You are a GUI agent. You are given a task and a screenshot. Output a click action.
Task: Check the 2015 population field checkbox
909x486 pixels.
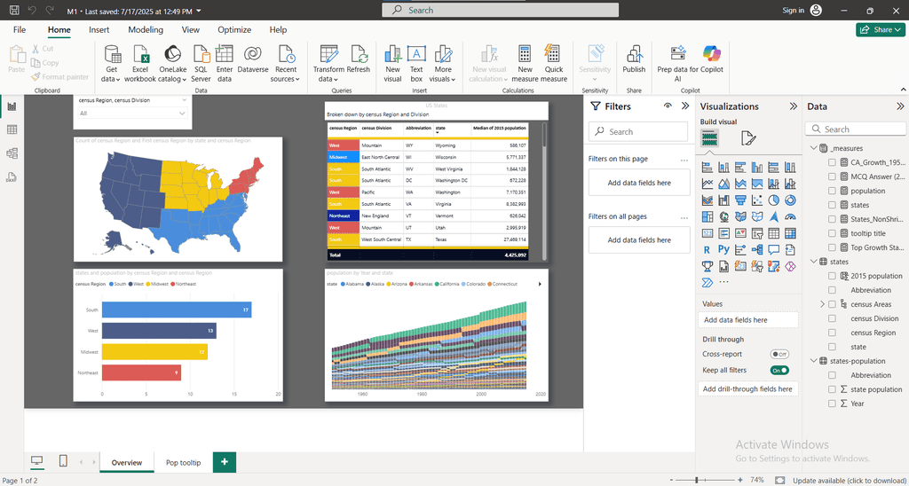[x=832, y=276]
